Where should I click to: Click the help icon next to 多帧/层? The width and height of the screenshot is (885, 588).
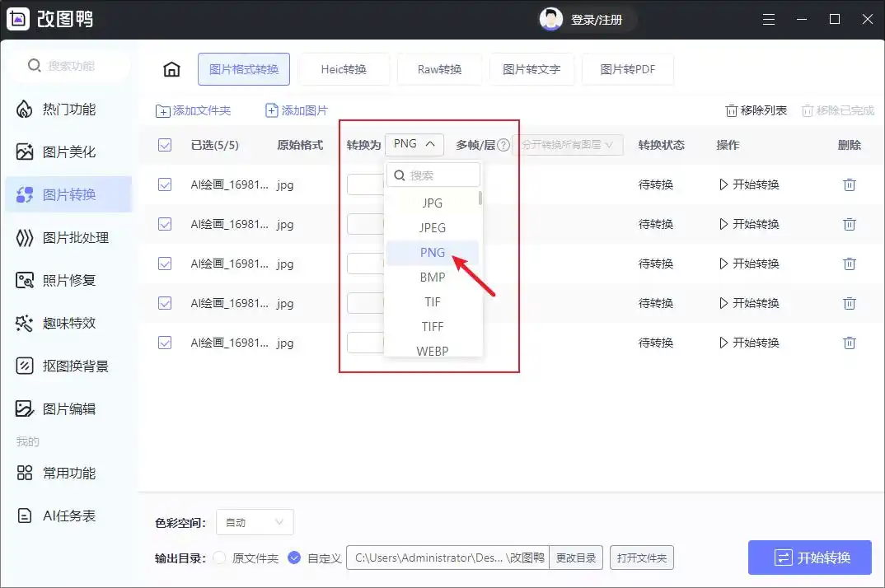click(x=503, y=146)
